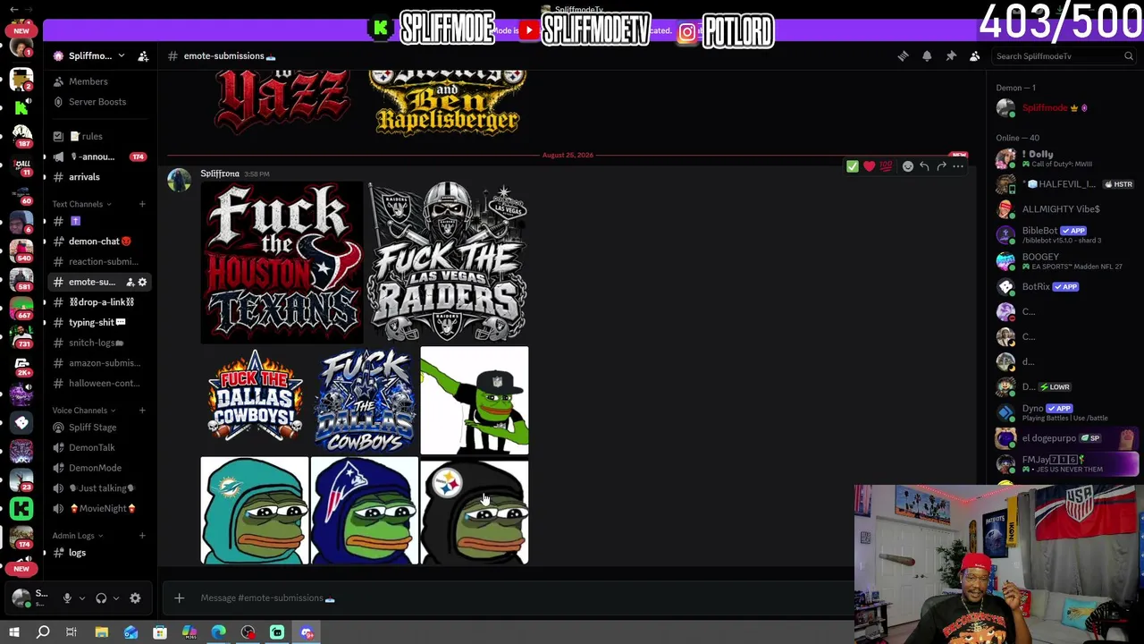The height and width of the screenshot is (644, 1144).
Task: Join the DemonMode voice channel
Action: tap(99, 468)
